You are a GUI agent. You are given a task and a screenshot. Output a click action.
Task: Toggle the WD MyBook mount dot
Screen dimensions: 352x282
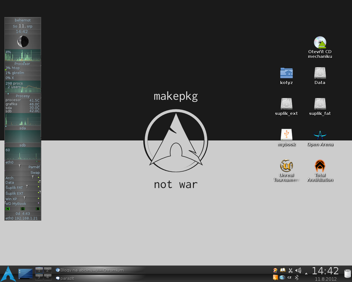(38, 203)
